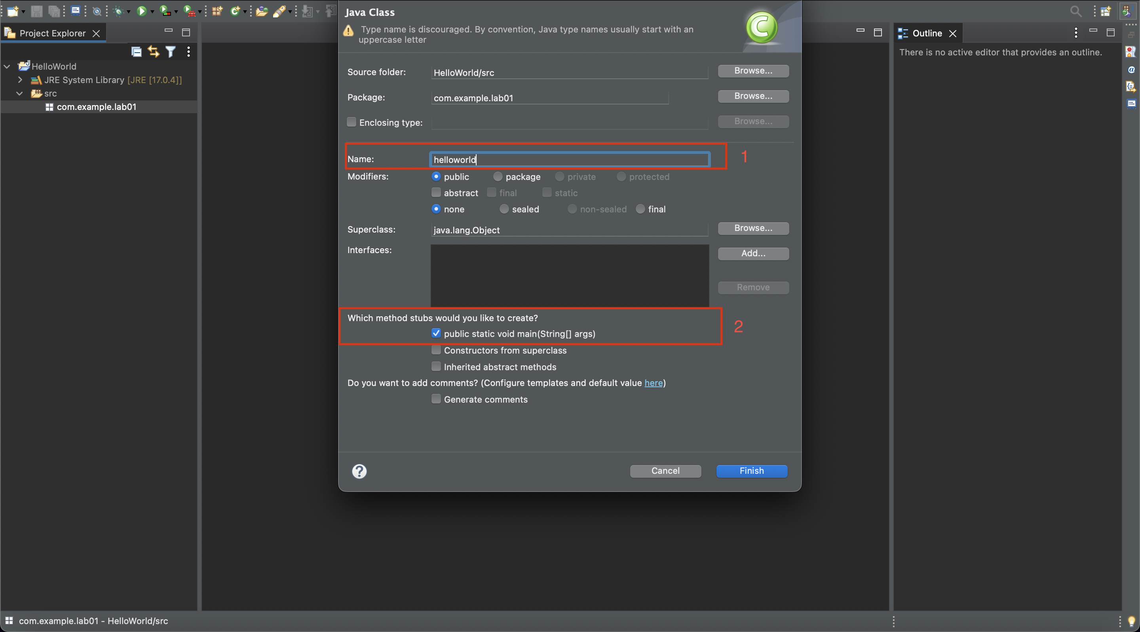Click Browse next to Superclass field
This screenshot has height=632, width=1140.
[x=753, y=228]
